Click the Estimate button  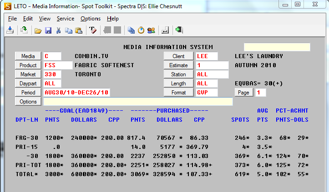178,65
